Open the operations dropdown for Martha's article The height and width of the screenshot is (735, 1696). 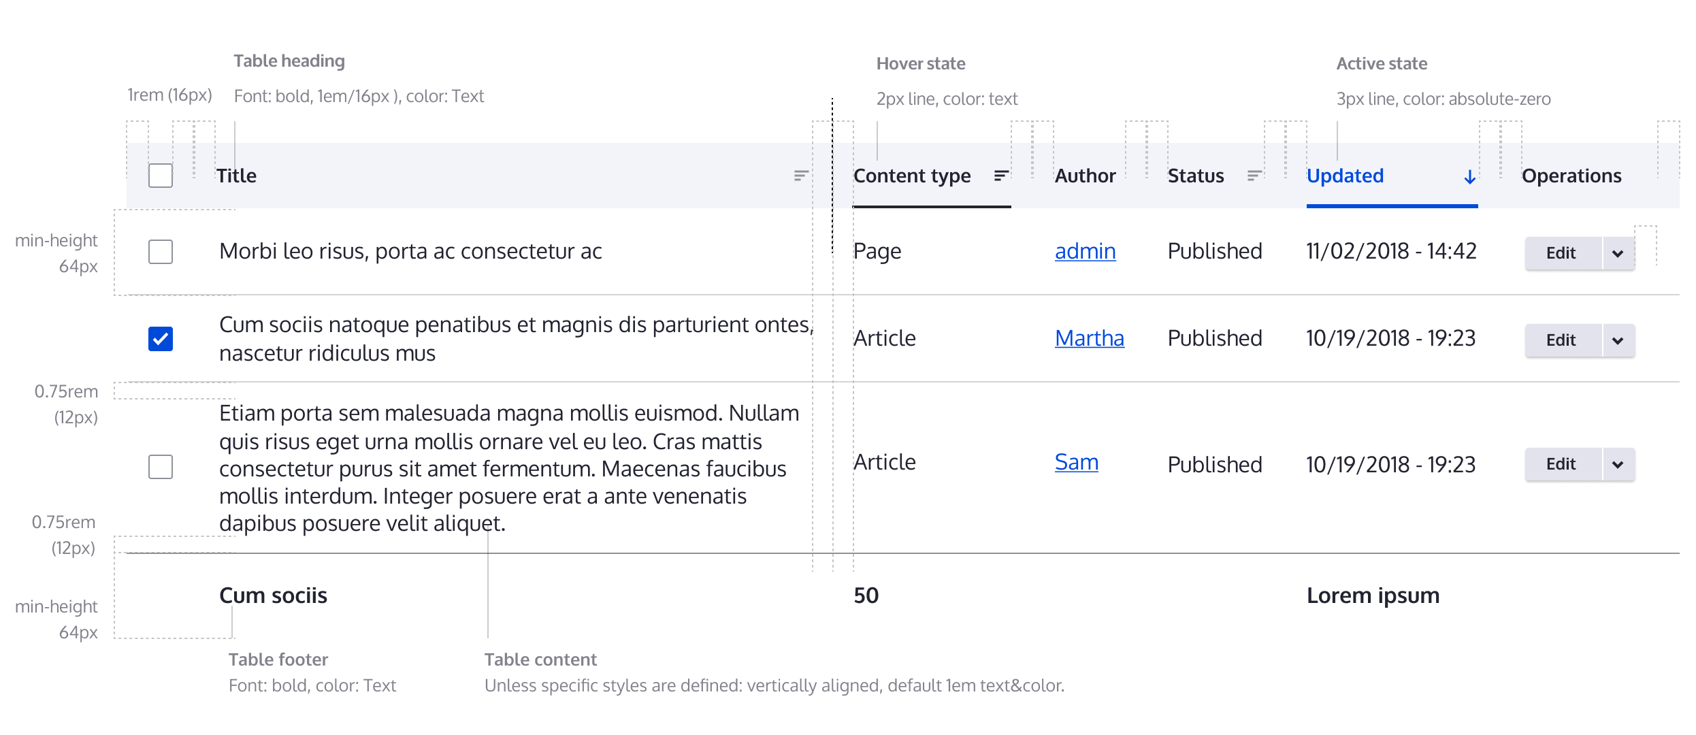(1618, 340)
